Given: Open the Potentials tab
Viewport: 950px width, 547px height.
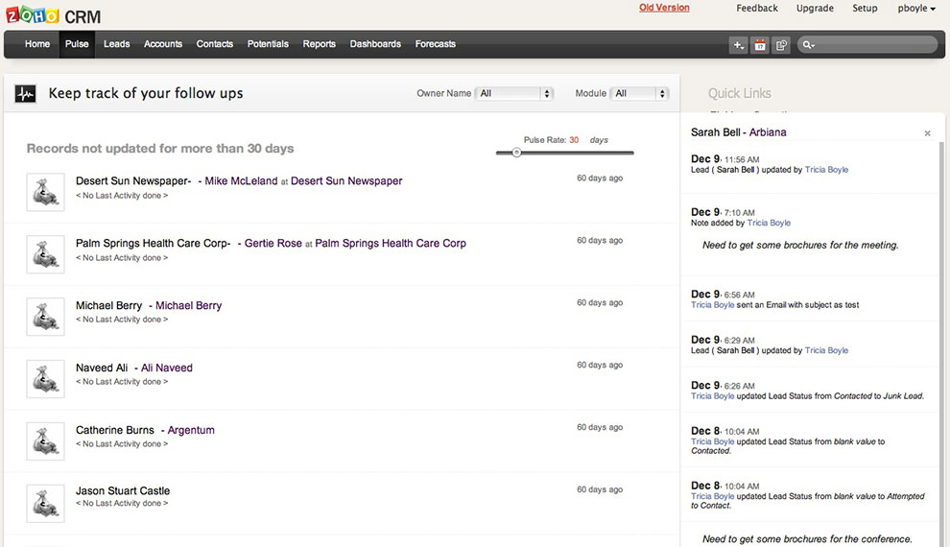Looking at the screenshot, I should (268, 44).
